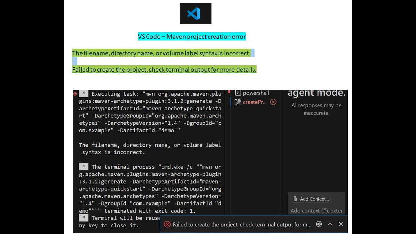Click the red error icon in the notification toast
Image resolution: width=416 pixels, height=234 pixels.
coord(167,224)
